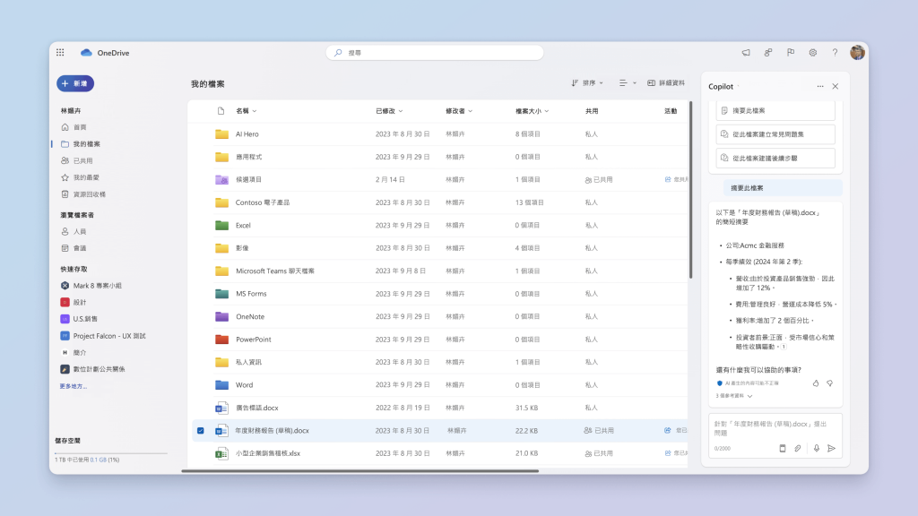Open the 詳細資料 details pane

(x=666, y=83)
